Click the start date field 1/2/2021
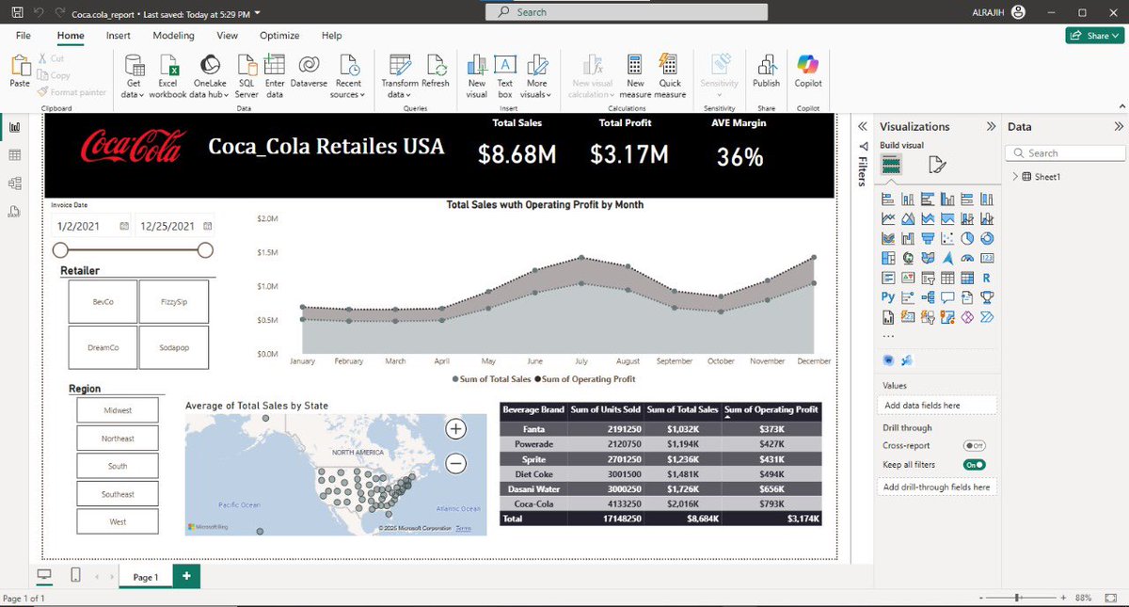The width and height of the screenshot is (1129, 607). (93, 226)
